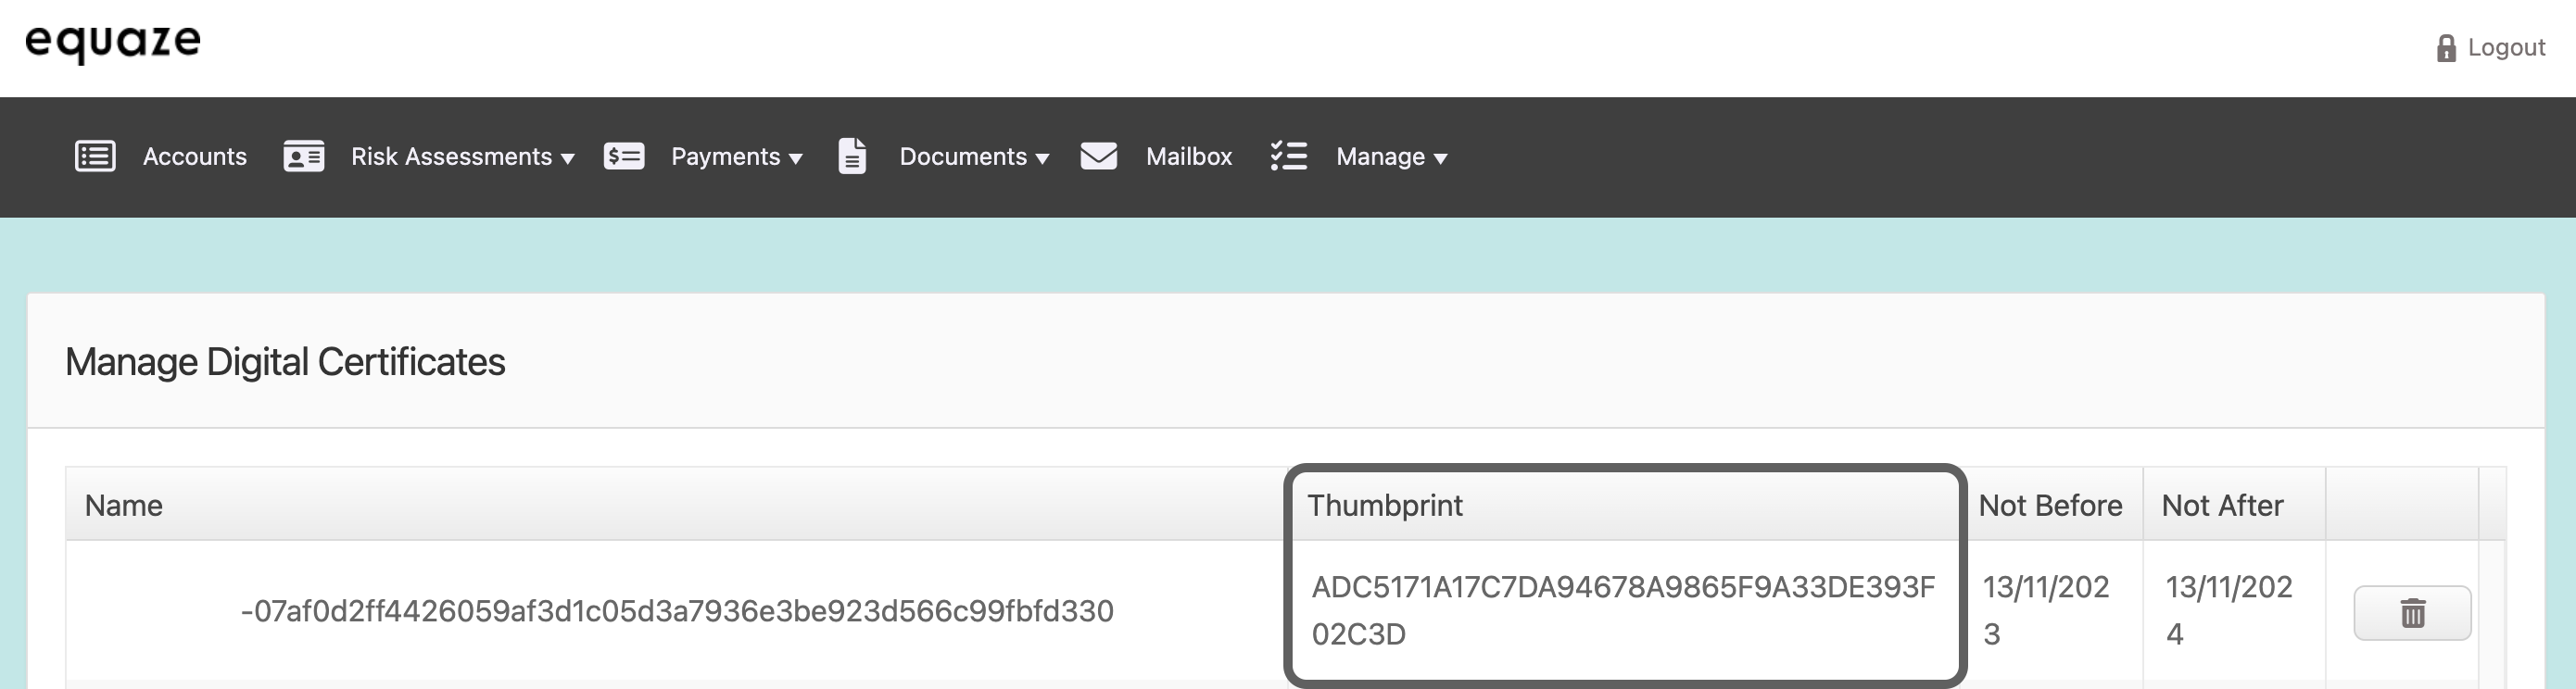Screen dimensions: 2576x689
Task: Click the Payments dollar bill icon
Action: (x=624, y=156)
